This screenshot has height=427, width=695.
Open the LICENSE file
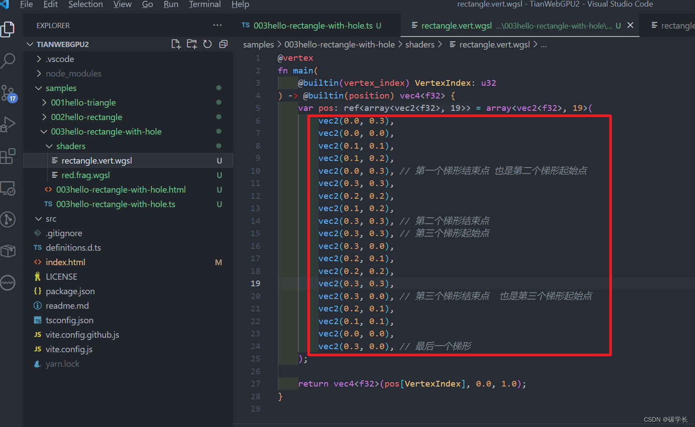pyautogui.click(x=128, y=277)
